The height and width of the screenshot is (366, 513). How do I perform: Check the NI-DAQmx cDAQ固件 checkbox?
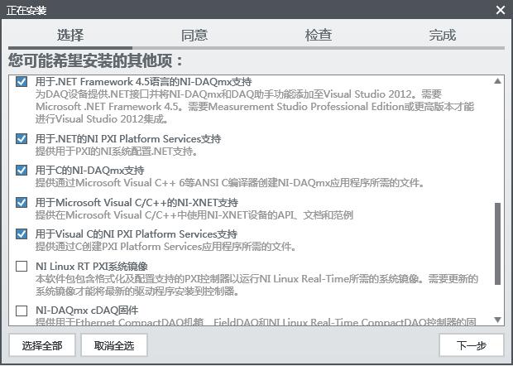(x=22, y=311)
